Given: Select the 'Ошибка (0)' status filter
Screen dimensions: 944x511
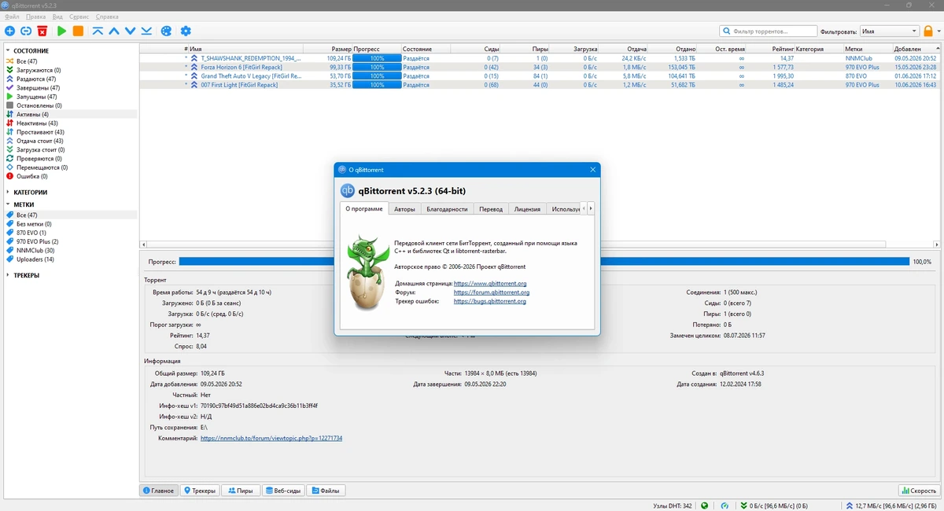Looking at the screenshot, I should pyautogui.click(x=32, y=176).
